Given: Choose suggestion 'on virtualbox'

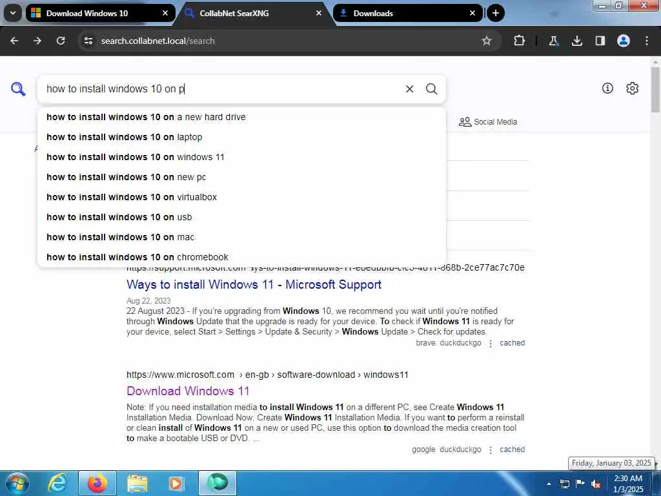Looking at the screenshot, I should [x=242, y=197].
